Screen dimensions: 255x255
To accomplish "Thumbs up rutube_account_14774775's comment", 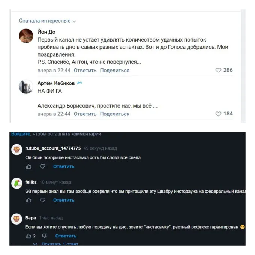I will 29,166.
